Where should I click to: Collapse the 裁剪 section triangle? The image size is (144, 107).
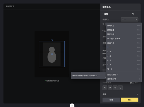pos(103,14)
